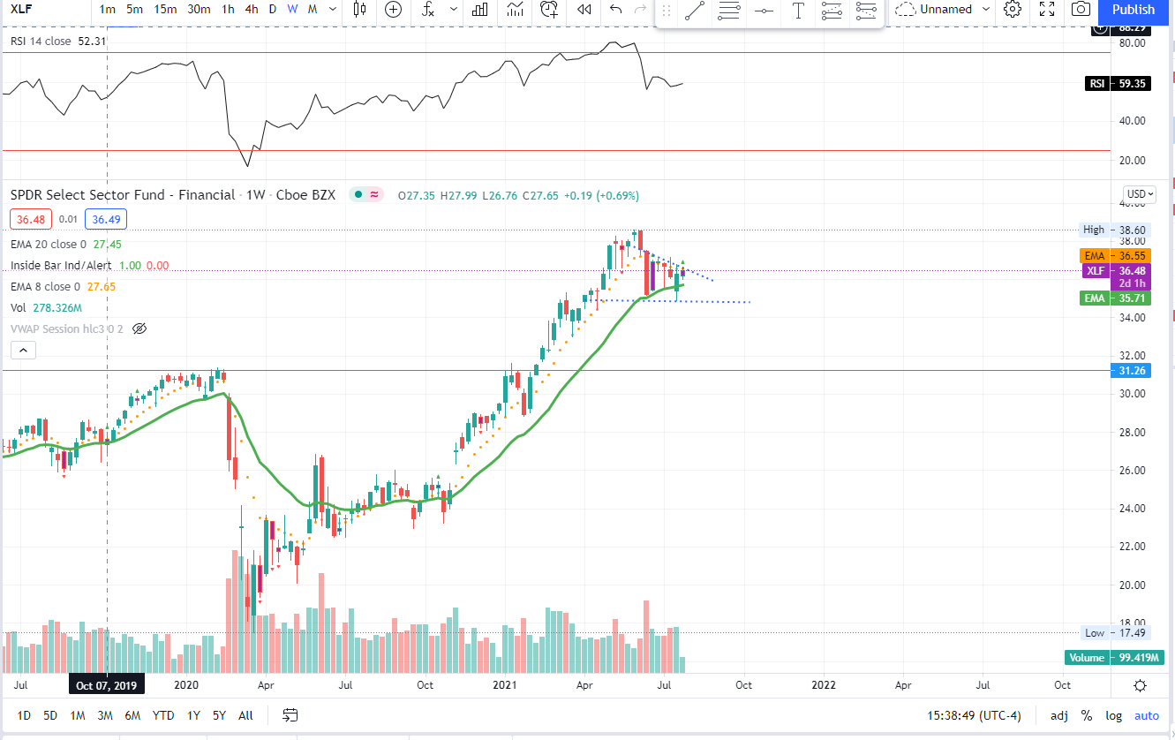This screenshot has width=1175, height=740.
Task: Open the indicator templates wave icon
Action: [x=515, y=10]
